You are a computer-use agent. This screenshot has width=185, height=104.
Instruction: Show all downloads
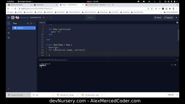tap(171, 95)
